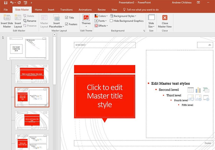Screen dimensions: 215x150
Task: Click Tell me what you want to do
Action: coord(143,10)
